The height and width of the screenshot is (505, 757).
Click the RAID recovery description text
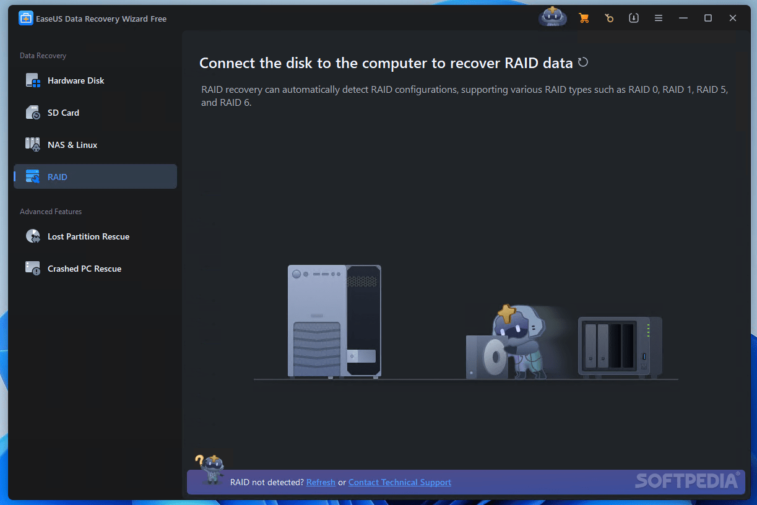[x=465, y=96]
